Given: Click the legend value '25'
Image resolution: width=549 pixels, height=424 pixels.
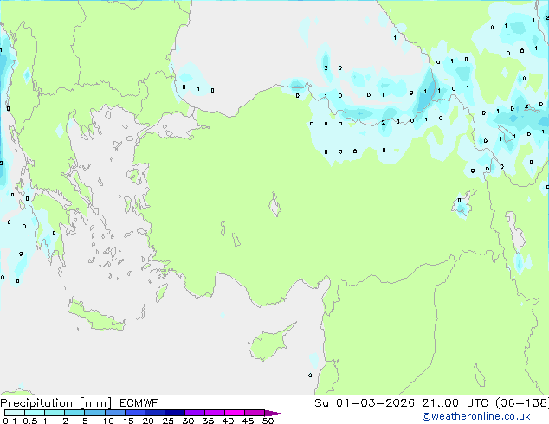Looking at the screenshot, I should click(x=168, y=421).
